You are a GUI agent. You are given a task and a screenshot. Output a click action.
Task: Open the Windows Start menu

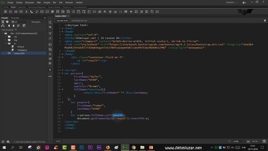[4, 147]
